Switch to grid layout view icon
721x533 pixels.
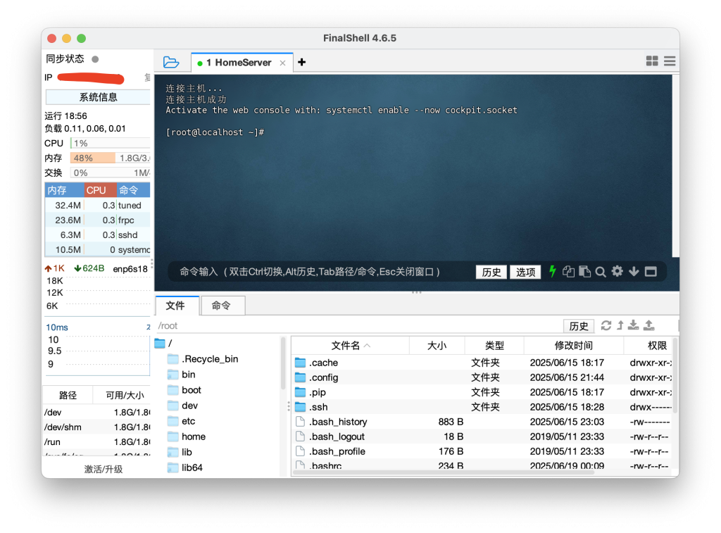(652, 62)
